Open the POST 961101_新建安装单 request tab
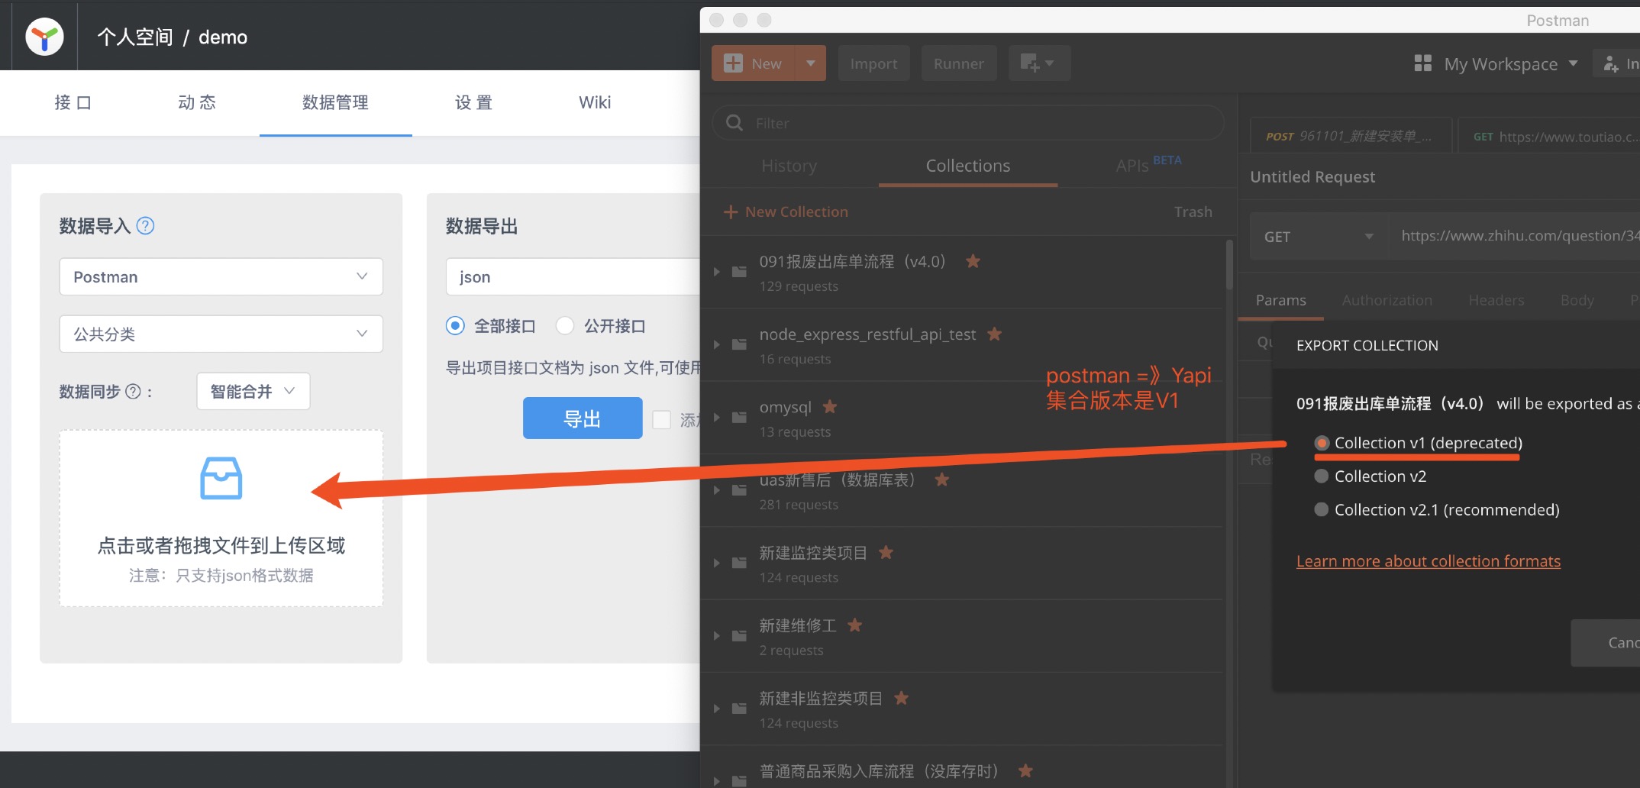 1350,137
